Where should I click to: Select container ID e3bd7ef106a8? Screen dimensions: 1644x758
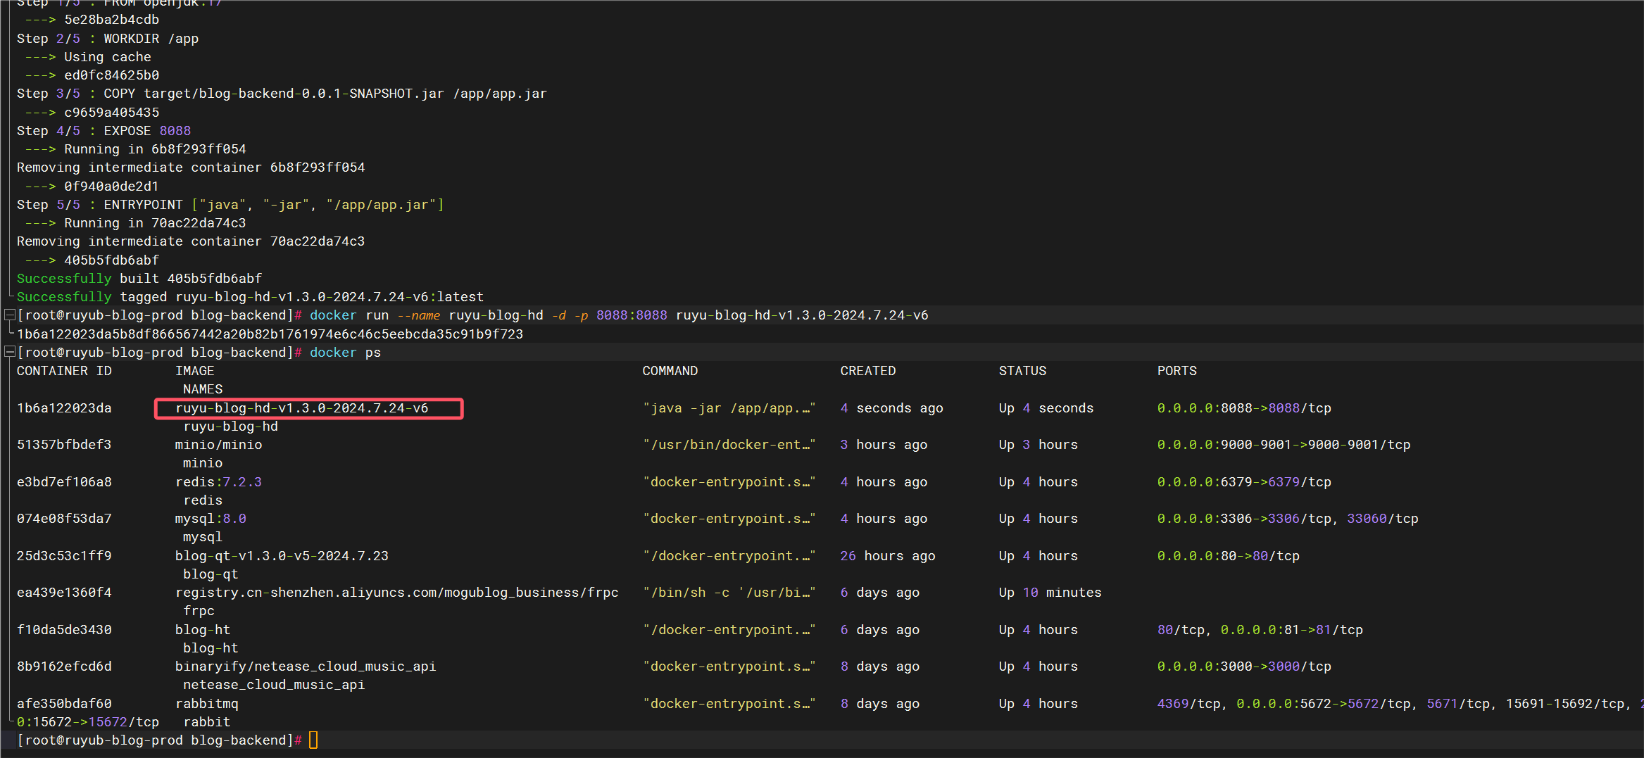64,482
